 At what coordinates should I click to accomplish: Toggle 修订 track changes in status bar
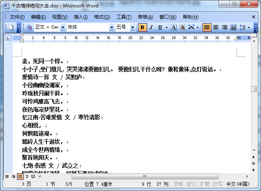pyautogui.click(x=191, y=184)
